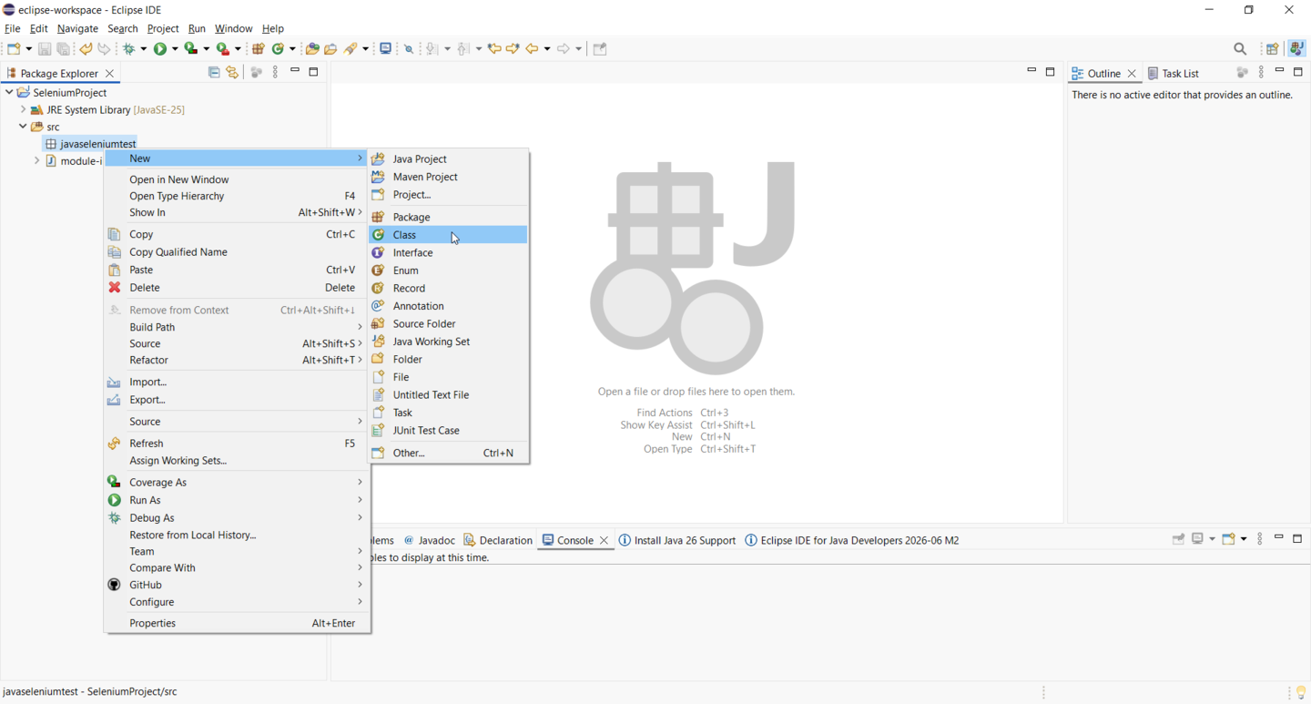The width and height of the screenshot is (1311, 704).
Task: Open the Package Explorer View Menu
Action: pos(276,73)
